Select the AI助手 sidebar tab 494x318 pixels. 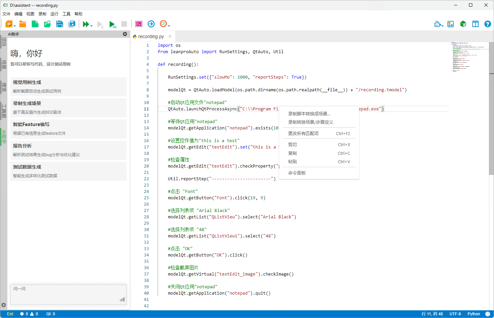coord(4,137)
